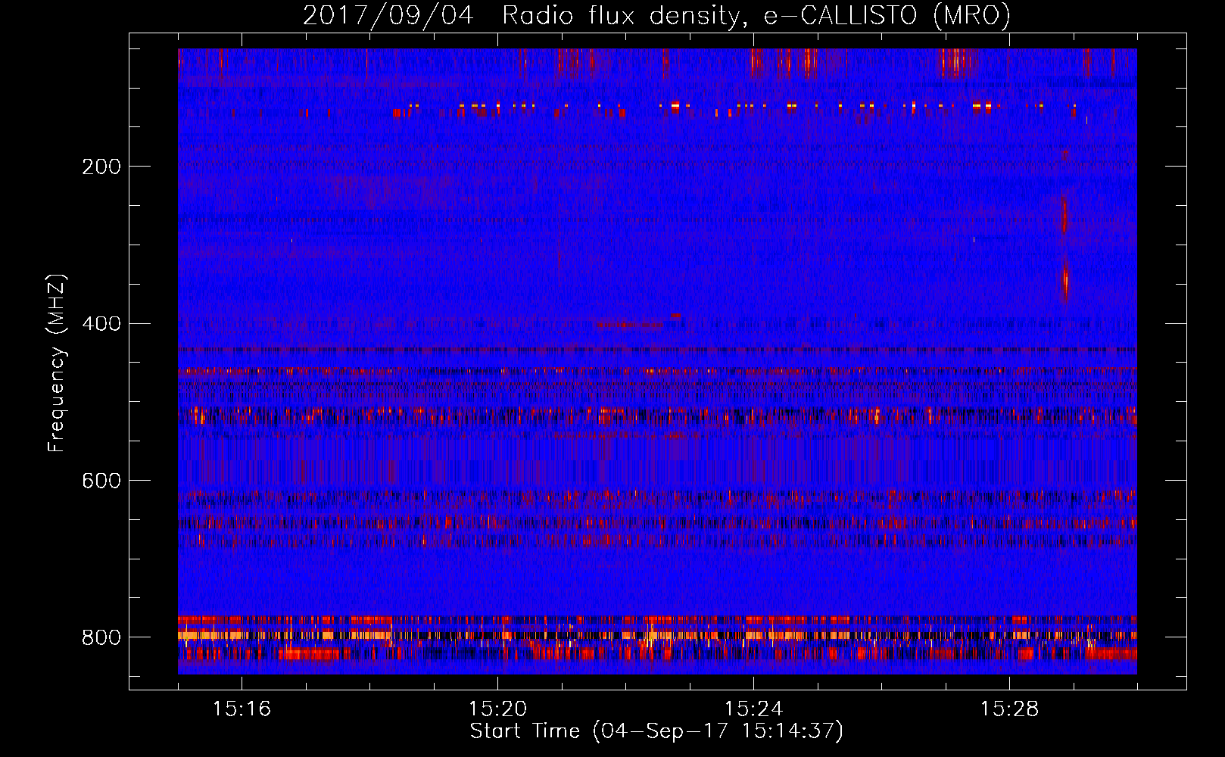Viewport: 1225px width, 757px height.
Task: Click the 15:16 time tick label
Action: click(242, 709)
